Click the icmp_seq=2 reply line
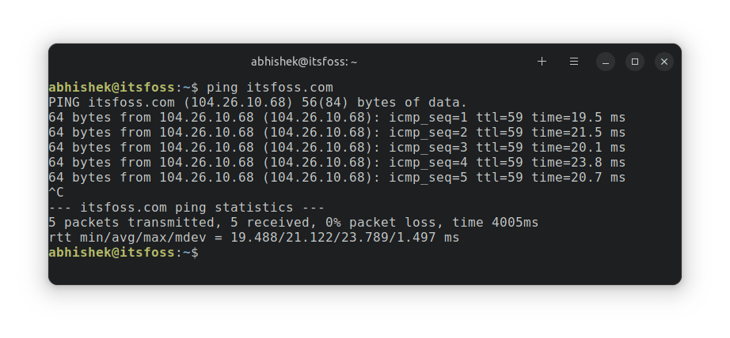730x338 pixels. tap(336, 132)
